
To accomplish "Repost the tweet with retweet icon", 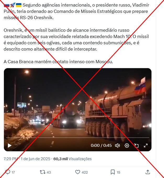I will (x=42, y=172).
